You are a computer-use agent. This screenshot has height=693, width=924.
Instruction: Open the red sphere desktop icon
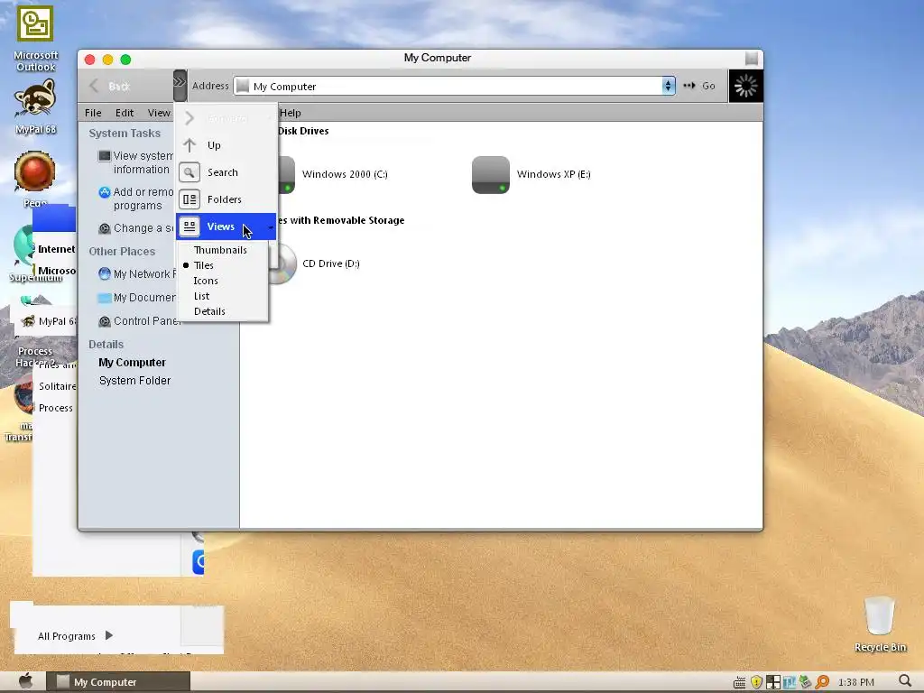coord(34,171)
